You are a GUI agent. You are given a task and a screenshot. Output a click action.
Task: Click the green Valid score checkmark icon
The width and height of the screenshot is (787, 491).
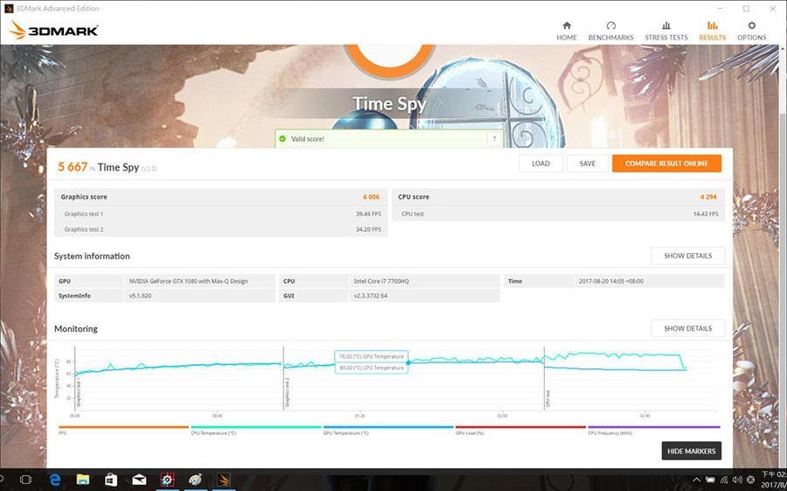[x=282, y=138]
